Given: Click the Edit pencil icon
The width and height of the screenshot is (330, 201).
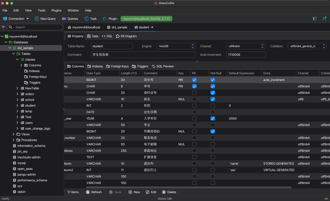Looking at the screenshot, I should click(x=148, y=192).
